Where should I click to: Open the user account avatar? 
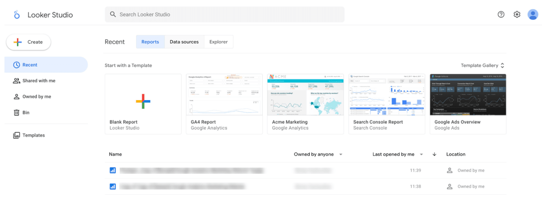532,14
